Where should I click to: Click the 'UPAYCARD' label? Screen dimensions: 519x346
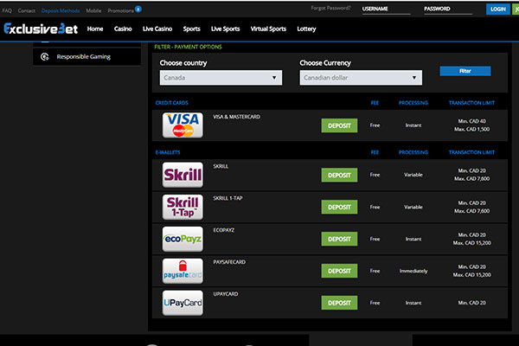pyautogui.click(x=226, y=294)
